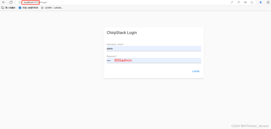The height and width of the screenshot is (129, 271).
Task: Click the address bar URL text
Action: coord(35,3)
